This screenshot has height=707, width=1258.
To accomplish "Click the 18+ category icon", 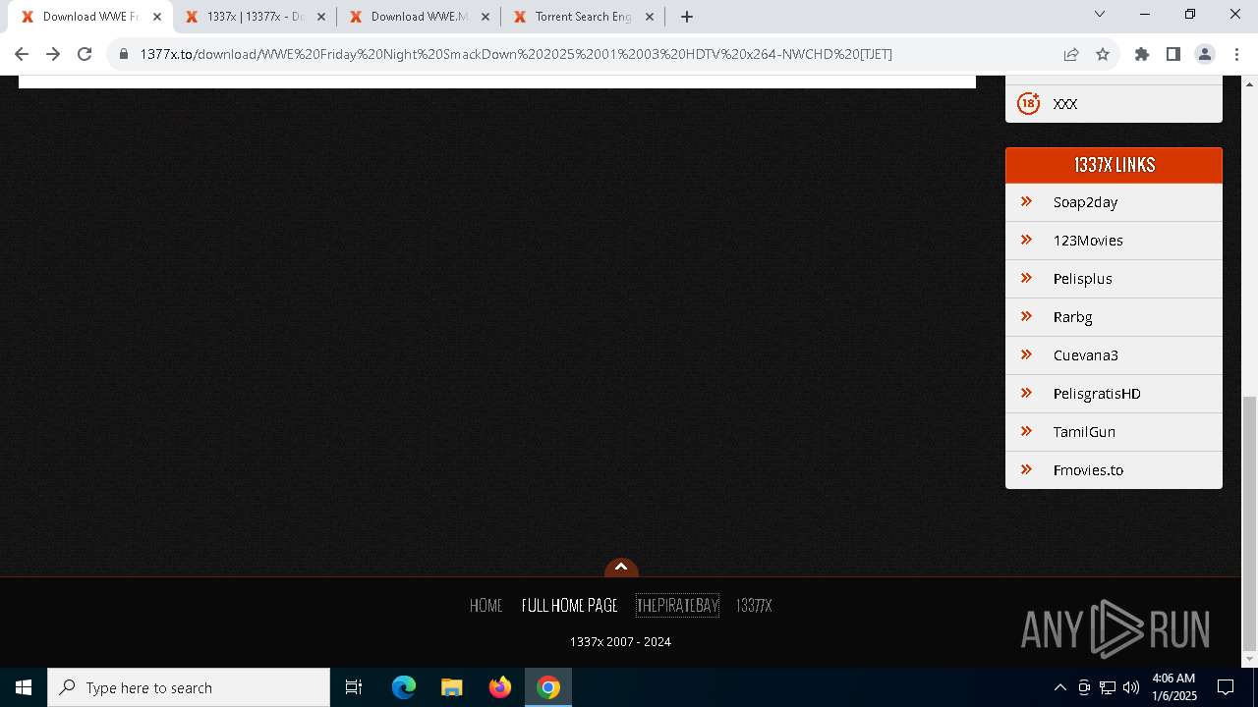I will pos(1028,103).
